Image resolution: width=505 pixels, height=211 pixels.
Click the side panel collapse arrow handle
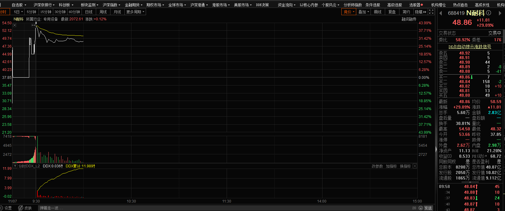[x=436, y=149]
